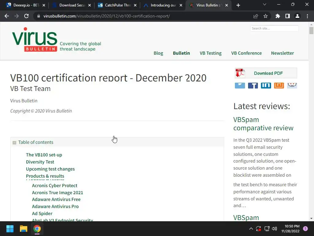The image size is (314, 236).
Task: Close the Virus Bulletin tab
Action: (227, 5)
